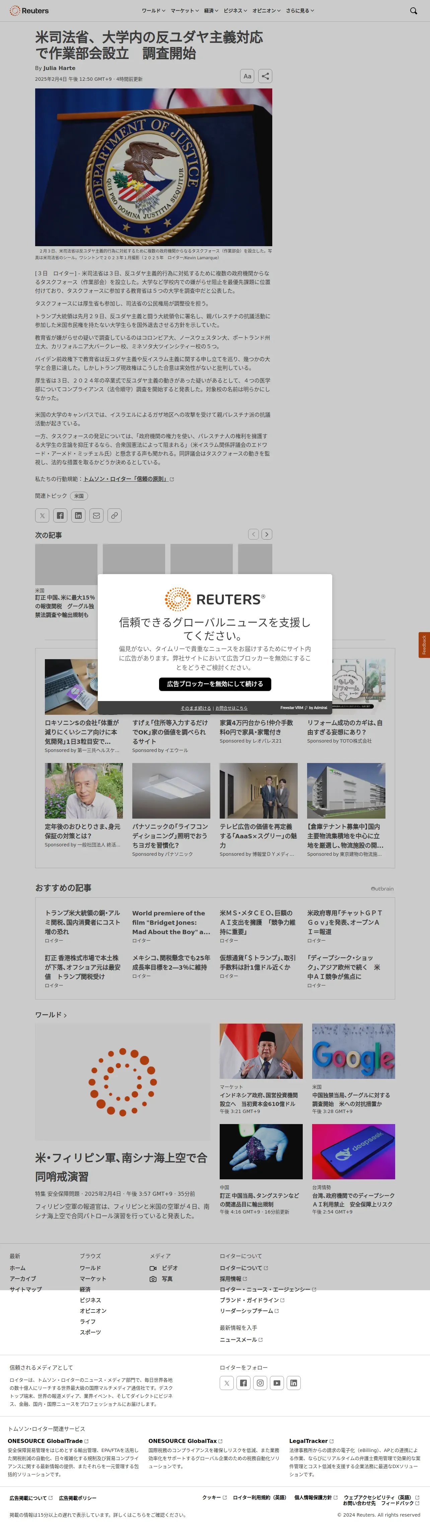Open footer 写真 link with camera icon
Image resolution: width=430 pixels, height=1527 pixels.
162,1278
